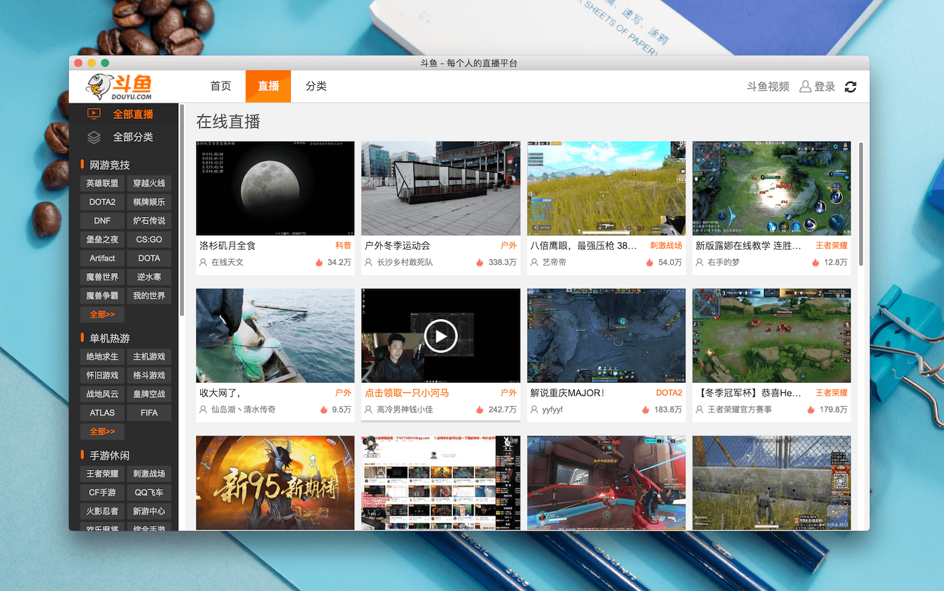Choose 魔兽世界 category

pos(102,277)
